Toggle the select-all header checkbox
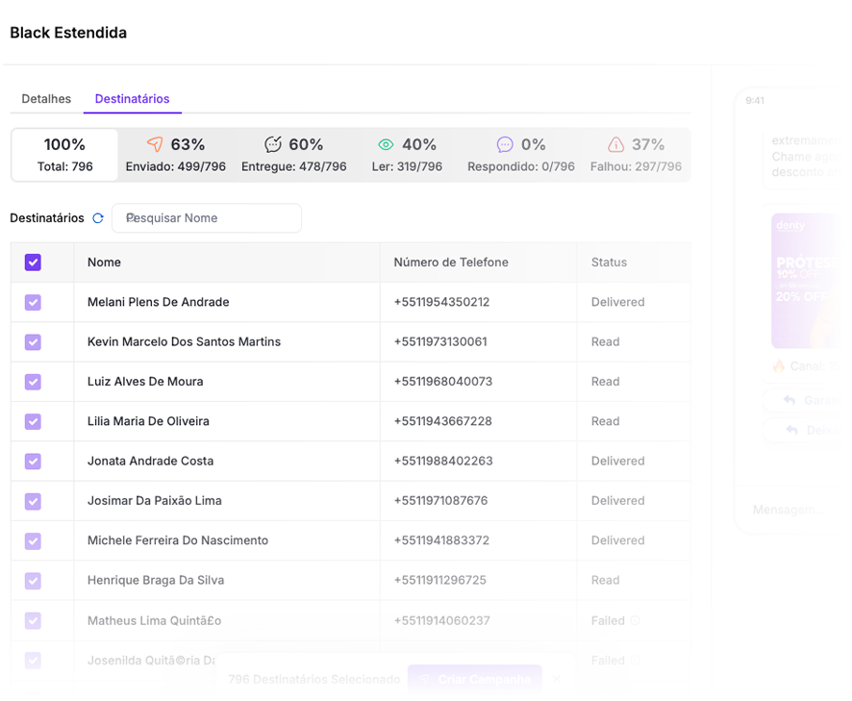 (33, 263)
